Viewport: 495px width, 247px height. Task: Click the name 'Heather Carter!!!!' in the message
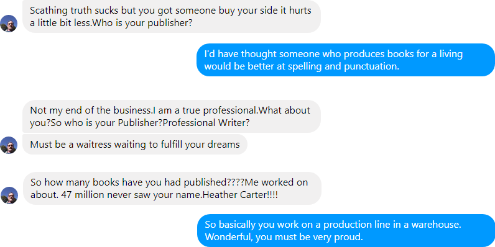click(x=240, y=195)
